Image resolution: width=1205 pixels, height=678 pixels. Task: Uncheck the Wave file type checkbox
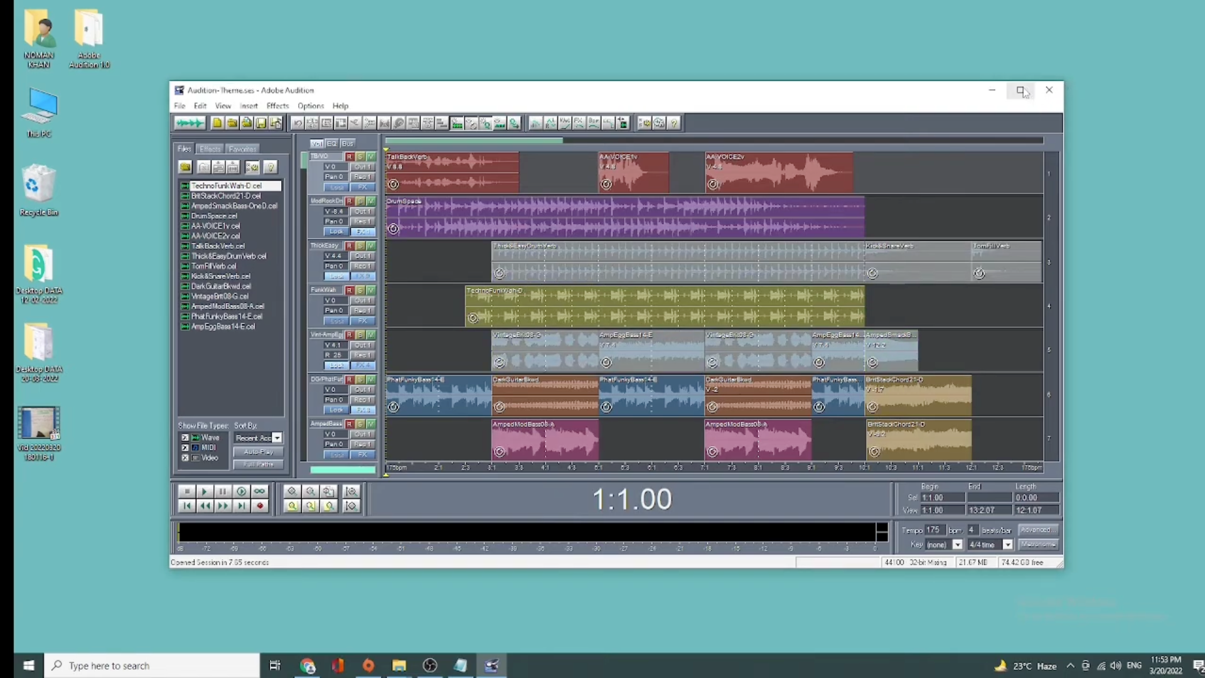tap(185, 438)
